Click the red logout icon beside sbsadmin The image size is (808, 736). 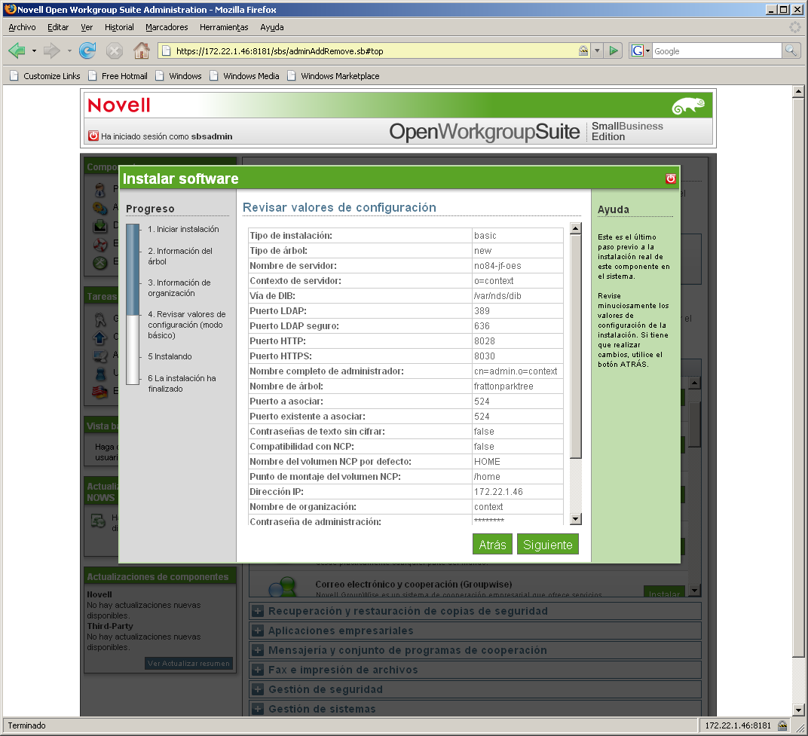pos(93,136)
